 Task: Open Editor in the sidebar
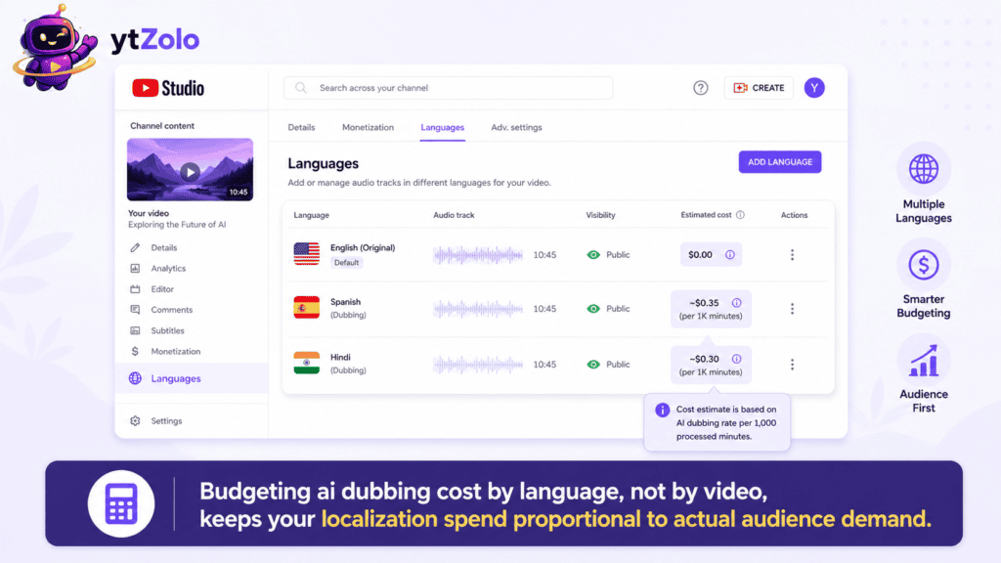point(162,289)
